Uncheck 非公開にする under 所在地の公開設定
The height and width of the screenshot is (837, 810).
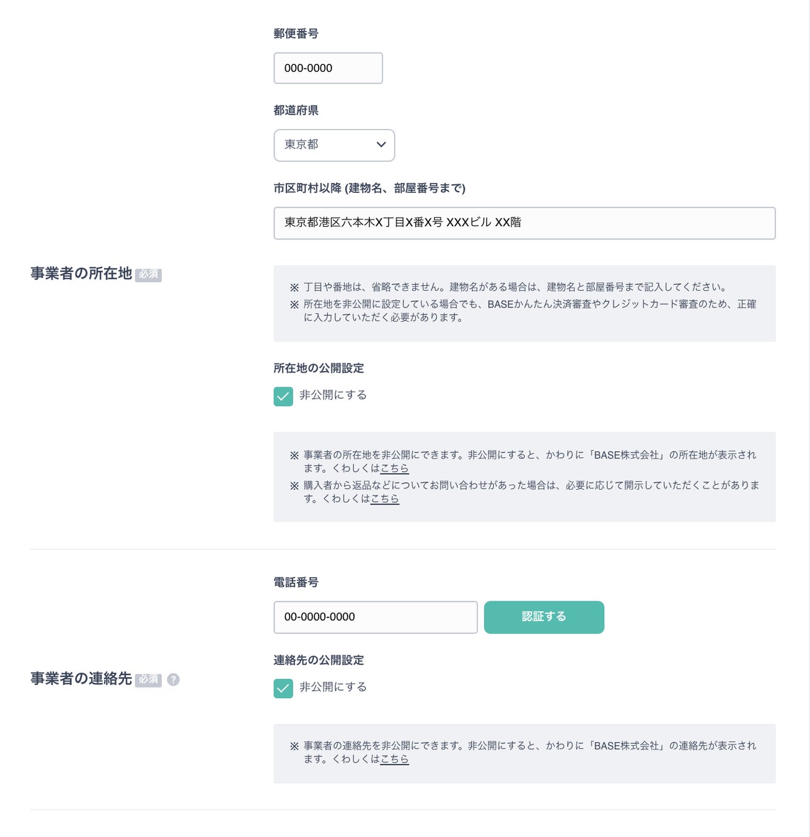point(283,396)
